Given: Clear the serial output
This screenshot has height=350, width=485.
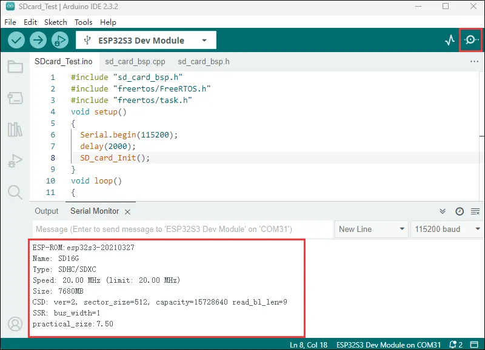Looking at the screenshot, I should click(475, 211).
